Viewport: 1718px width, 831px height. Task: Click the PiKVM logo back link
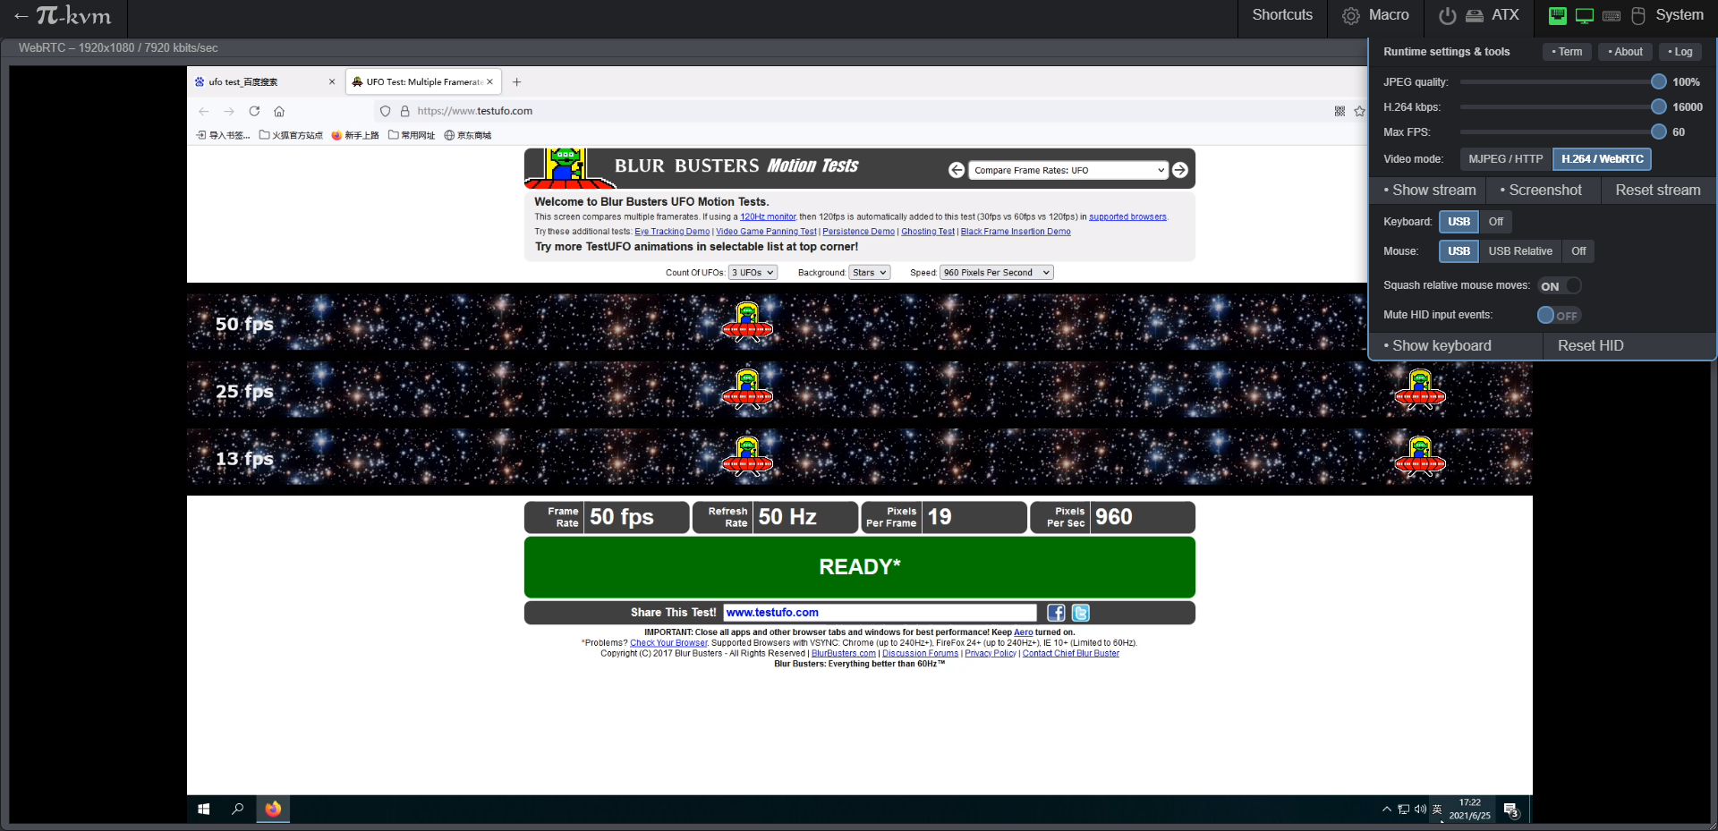coord(63,16)
